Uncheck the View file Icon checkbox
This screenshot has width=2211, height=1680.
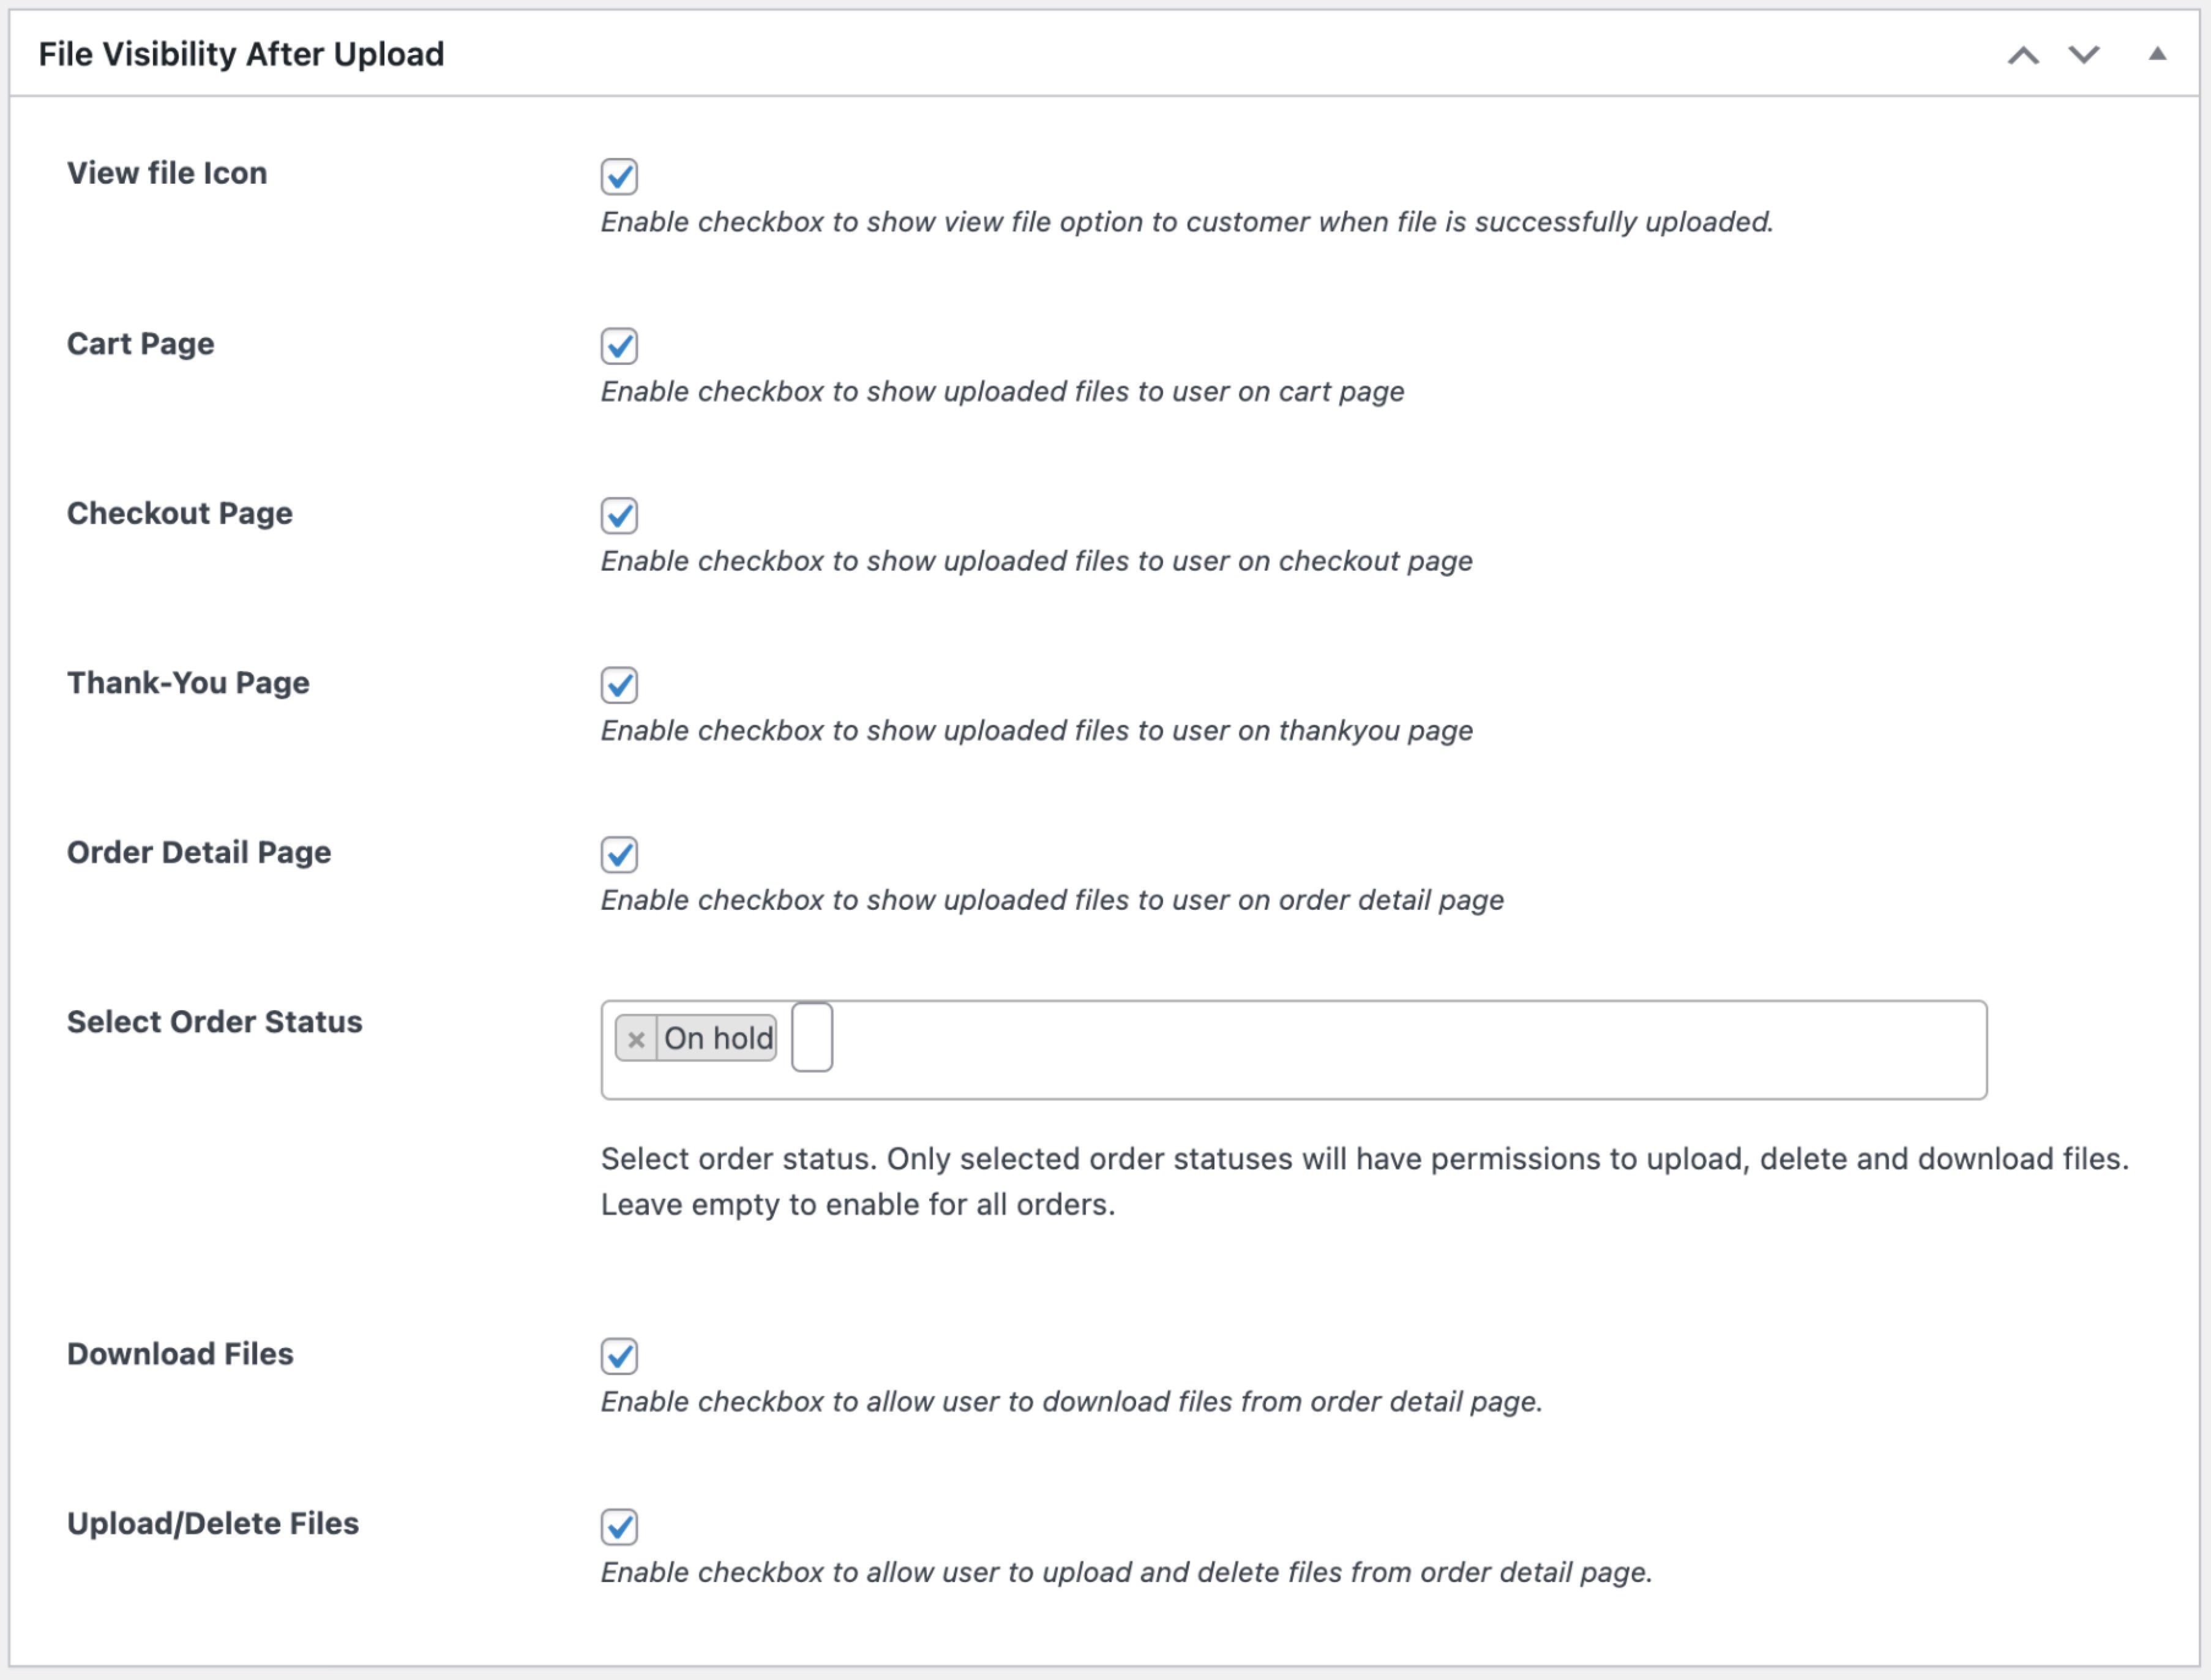[x=619, y=177]
